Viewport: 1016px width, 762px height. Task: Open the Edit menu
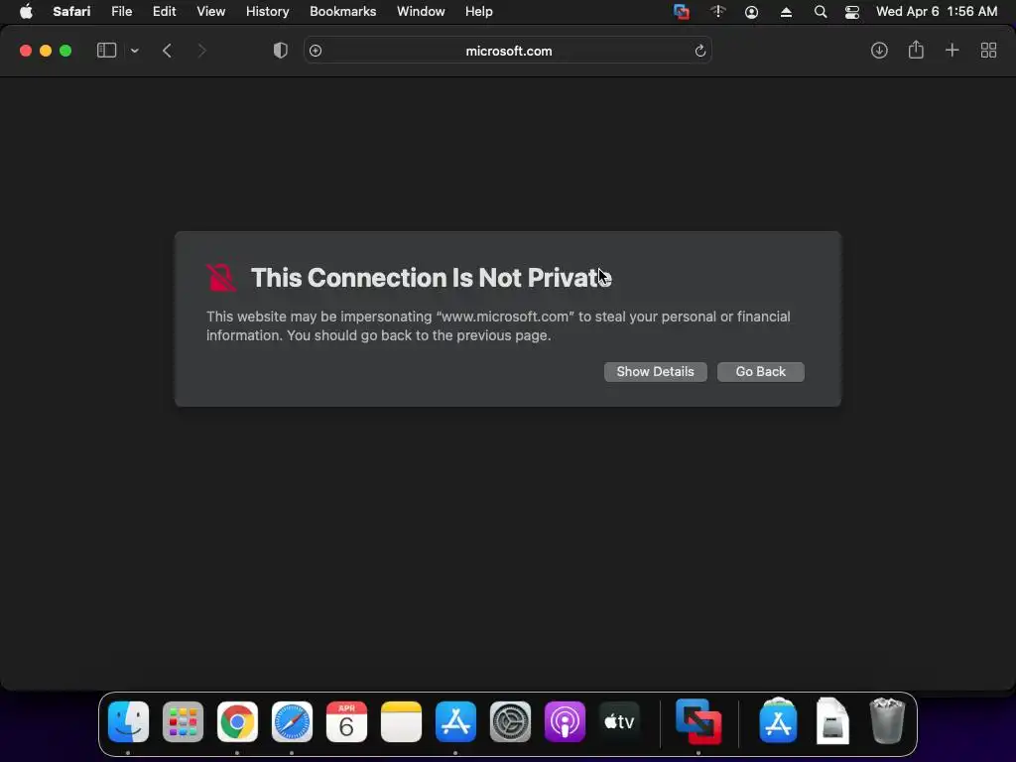point(164,12)
